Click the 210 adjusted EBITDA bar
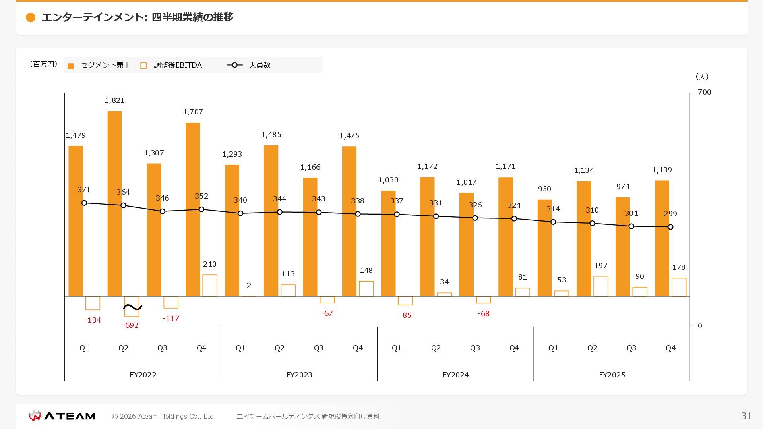Screen dimensions: 763x429 point(210,285)
